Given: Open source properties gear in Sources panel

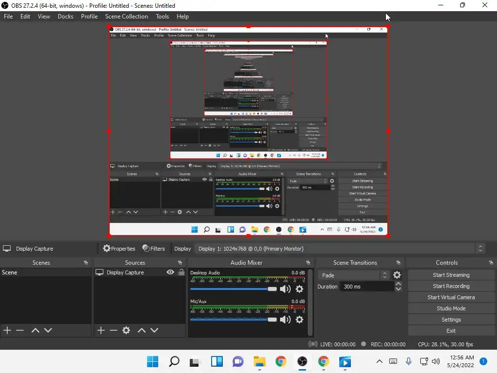Looking at the screenshot, I should 126,330.
